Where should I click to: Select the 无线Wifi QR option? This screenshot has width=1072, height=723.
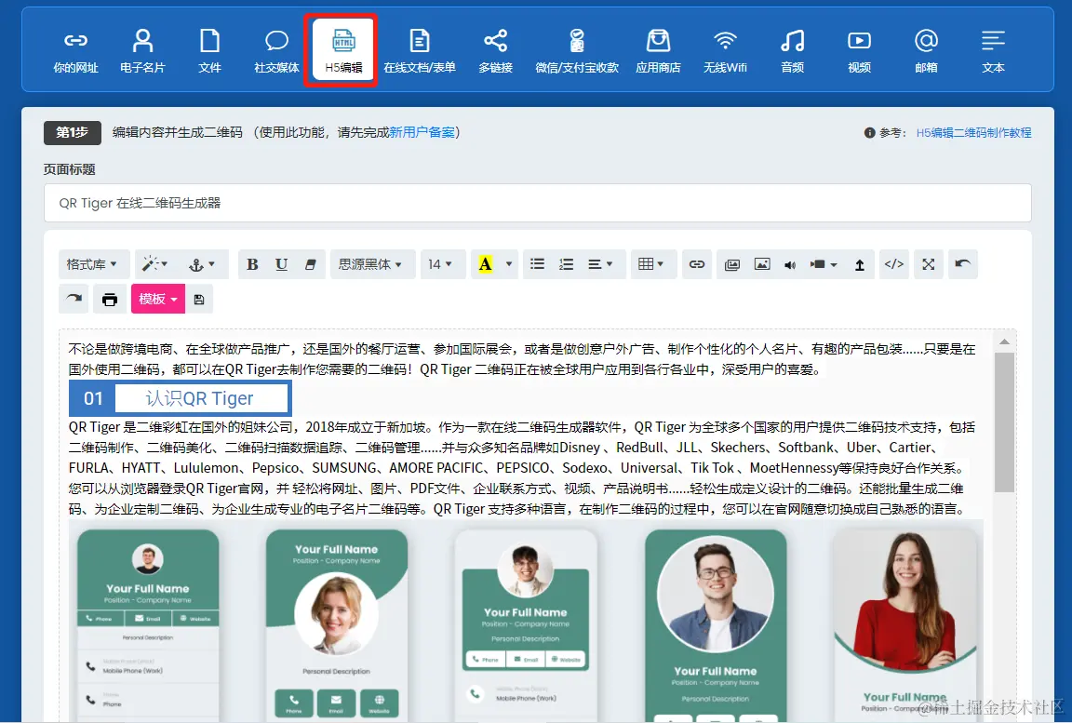click(x=725, y=48)
